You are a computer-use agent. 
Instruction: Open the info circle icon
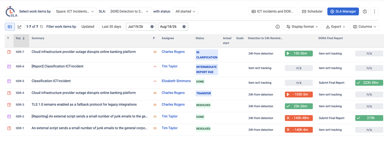[278, 27]
